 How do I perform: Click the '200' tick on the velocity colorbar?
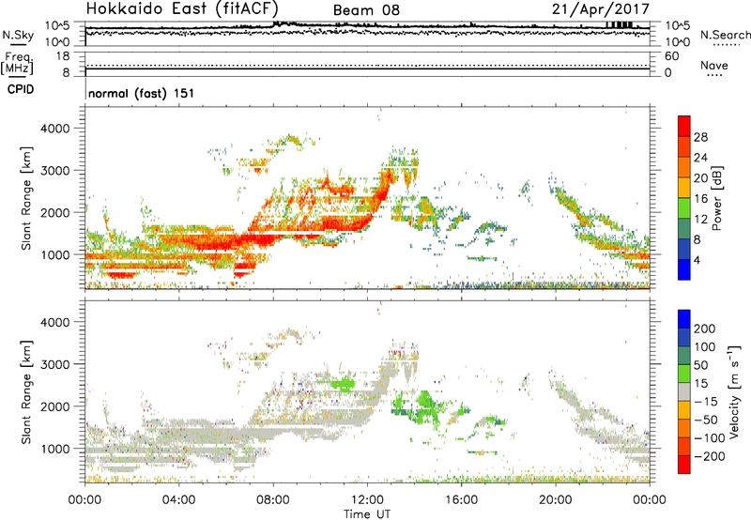705,329
